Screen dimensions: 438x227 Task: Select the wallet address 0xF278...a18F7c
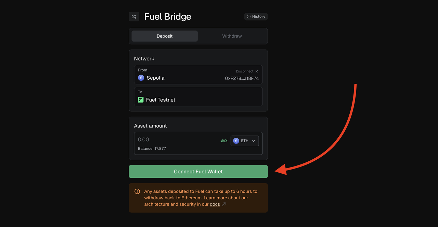click(x=242, y=78)
